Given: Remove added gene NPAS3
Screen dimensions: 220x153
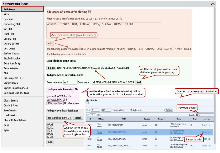Looking at the screenshot, I should (178, 49).
